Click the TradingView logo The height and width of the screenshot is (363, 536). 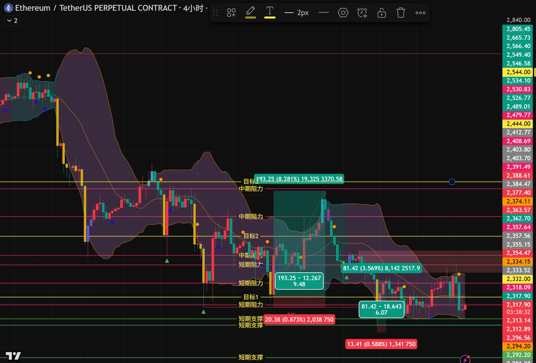coord(13,355)
